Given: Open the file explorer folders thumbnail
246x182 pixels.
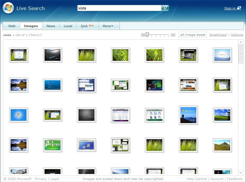Looking at the screenshot, I should [x=154, y=115].
